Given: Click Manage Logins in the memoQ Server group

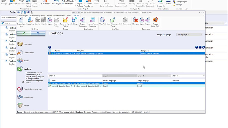Looking at the screenshot, I should point(180,2).
